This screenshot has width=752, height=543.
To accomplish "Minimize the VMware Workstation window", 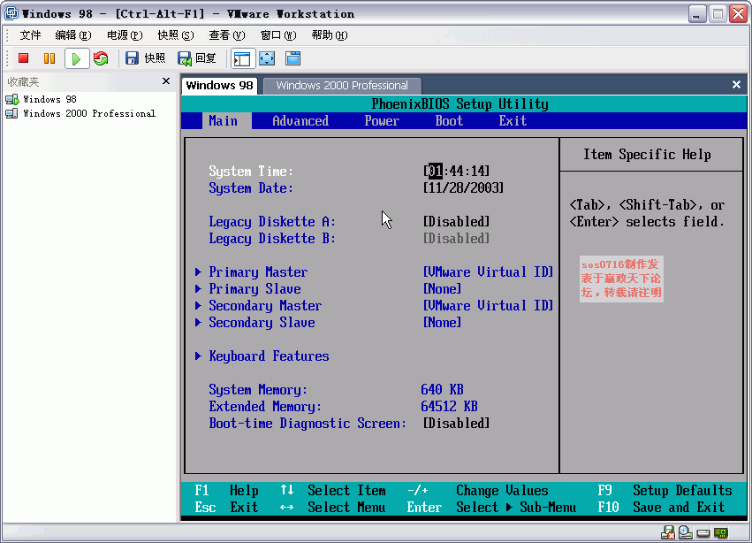I will (x=697, y=14).
